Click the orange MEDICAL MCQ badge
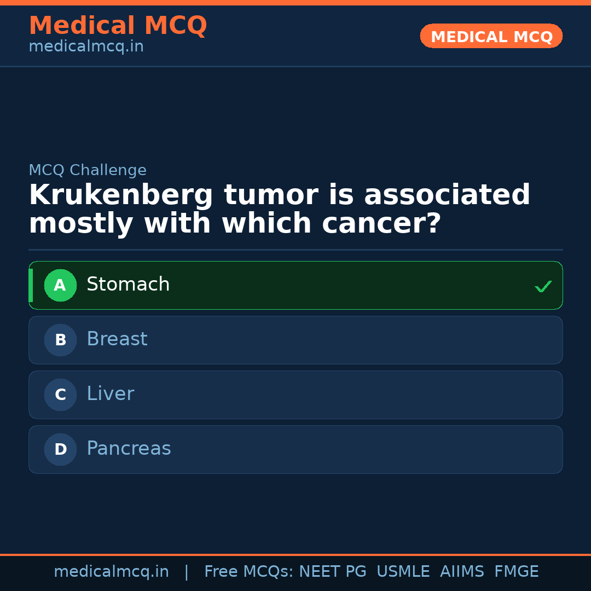The image size is (591, 591). (491, 36)
